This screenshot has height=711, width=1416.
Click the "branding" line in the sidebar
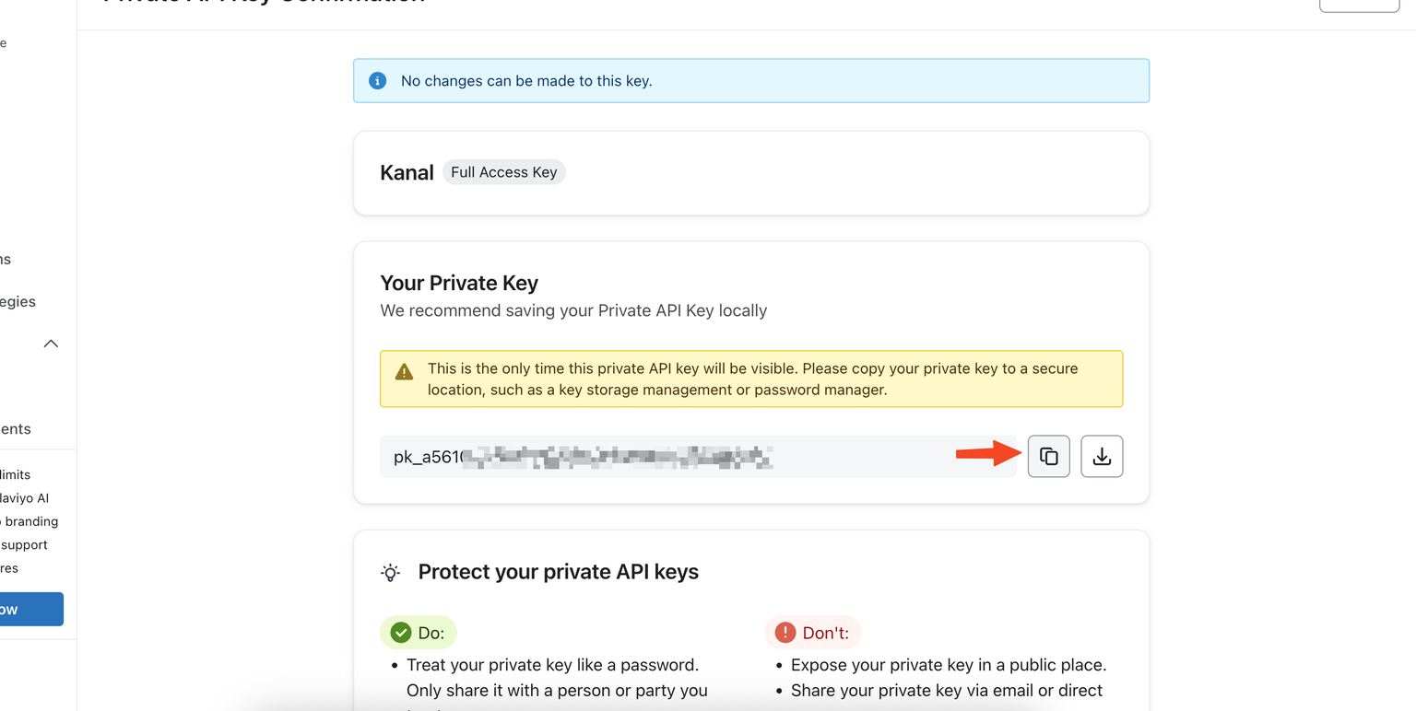tap(30, 521)
